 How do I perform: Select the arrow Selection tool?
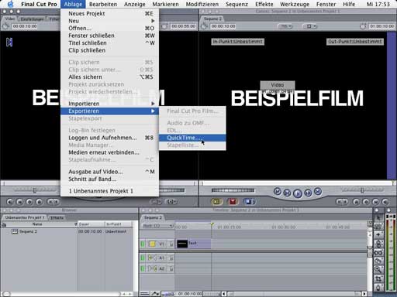378,218
